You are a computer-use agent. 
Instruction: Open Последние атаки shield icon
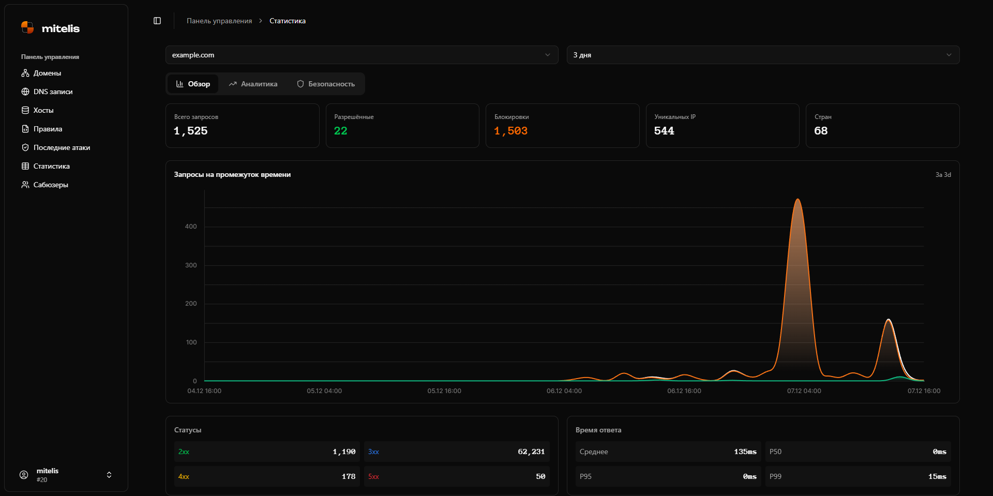click(25, 147)
